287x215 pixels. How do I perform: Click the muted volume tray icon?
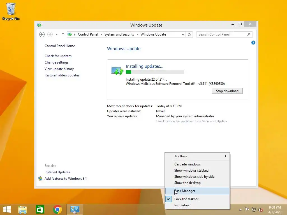261,210
